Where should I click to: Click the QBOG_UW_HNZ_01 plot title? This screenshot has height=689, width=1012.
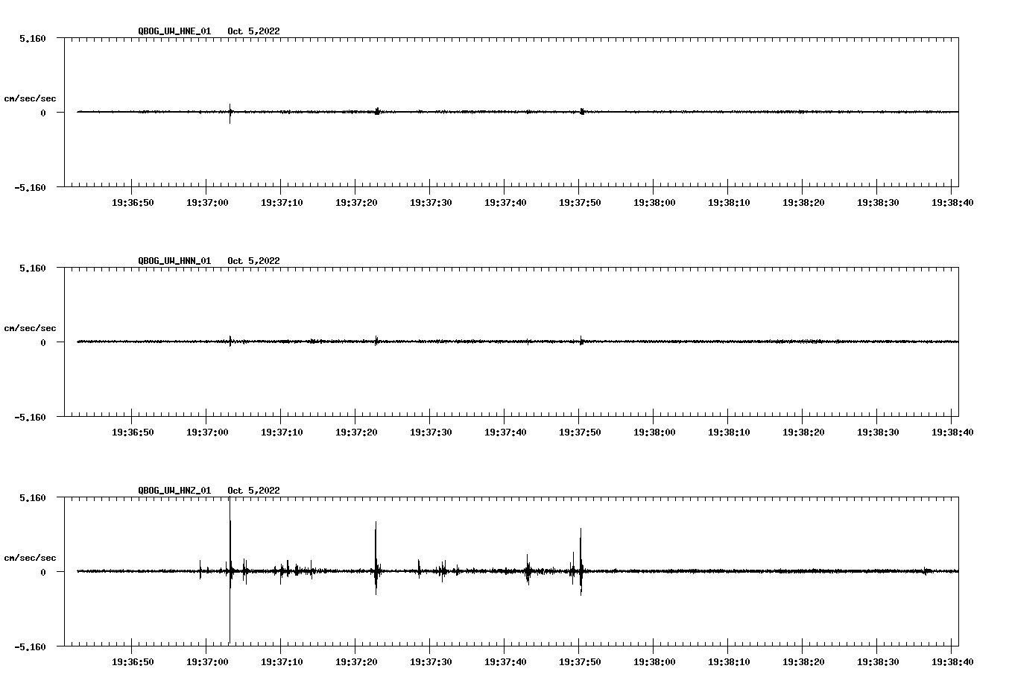174,491
